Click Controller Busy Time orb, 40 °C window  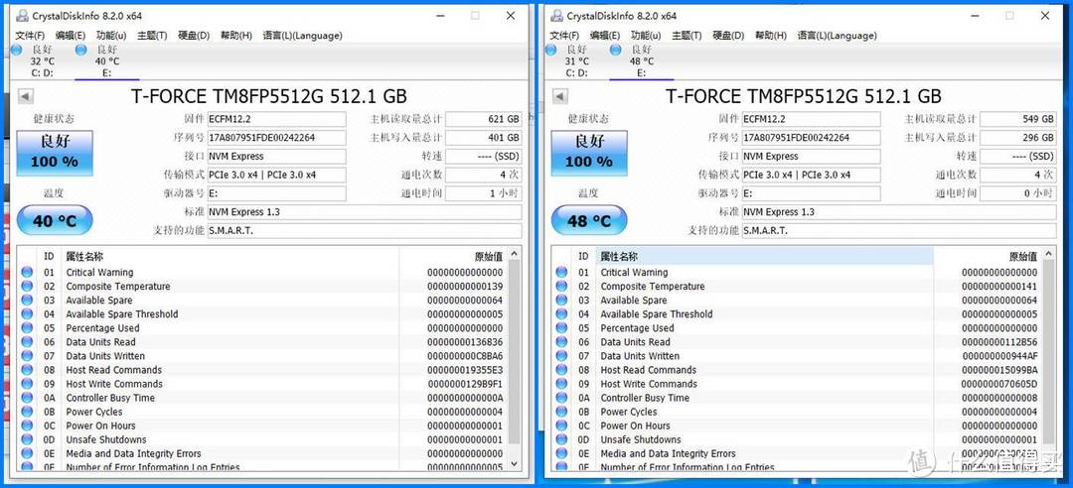coord(27,398)
